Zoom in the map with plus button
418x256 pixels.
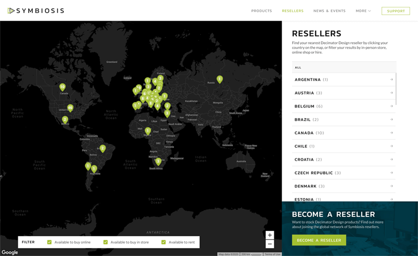[x=270, y=235]
